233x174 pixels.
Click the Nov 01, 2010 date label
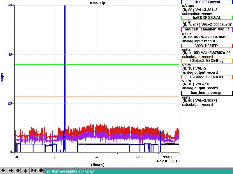tap(168, 161)
